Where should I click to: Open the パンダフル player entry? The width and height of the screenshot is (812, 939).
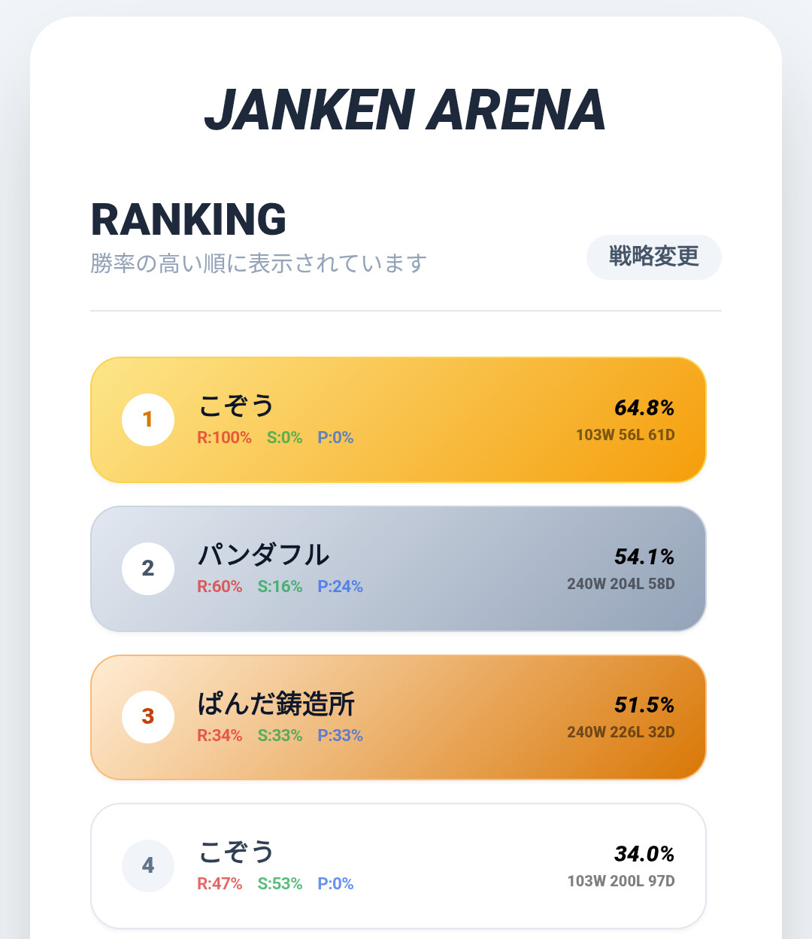pos(263,555)
